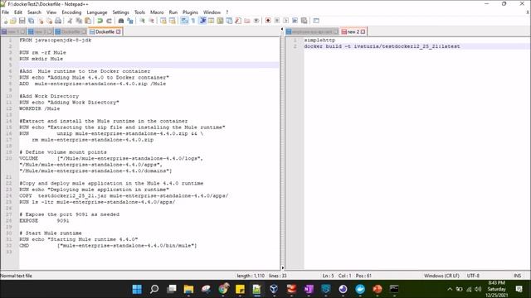Click the 'Normal text file' status entry
Image resolution: width=531 pixels, height=298 pixels.
coord(16,276)
